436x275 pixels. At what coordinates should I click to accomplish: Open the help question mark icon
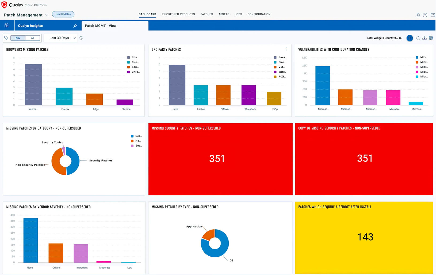pos(425,15)
